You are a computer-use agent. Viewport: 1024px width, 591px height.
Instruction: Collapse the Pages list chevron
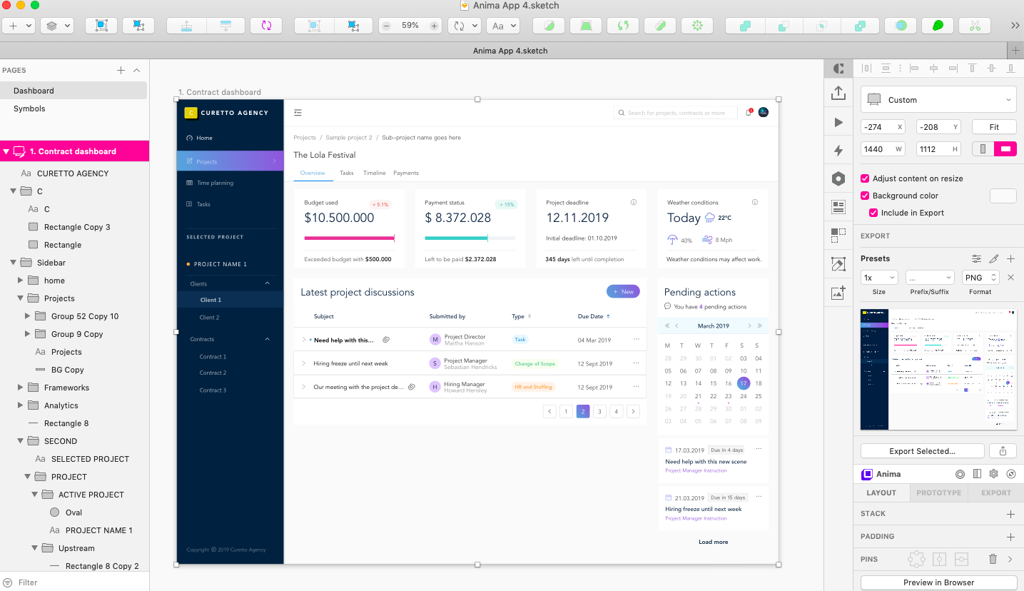(137, 70)
